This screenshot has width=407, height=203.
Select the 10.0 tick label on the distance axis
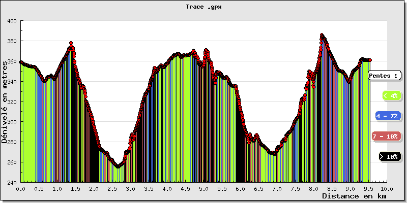pyautogui.click(x=387, y=188)
